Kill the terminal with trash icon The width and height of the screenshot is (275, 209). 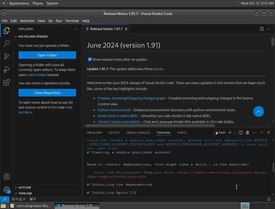click(x=247, y=132)
